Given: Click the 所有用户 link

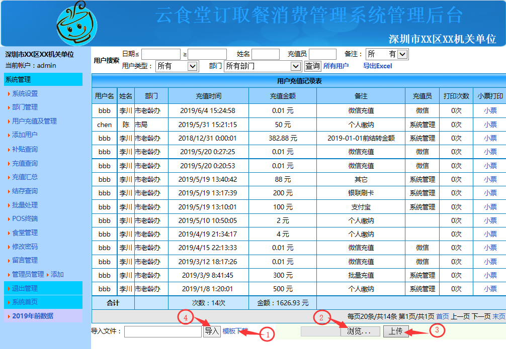Looking at the screenshot, I should point(335,66).
